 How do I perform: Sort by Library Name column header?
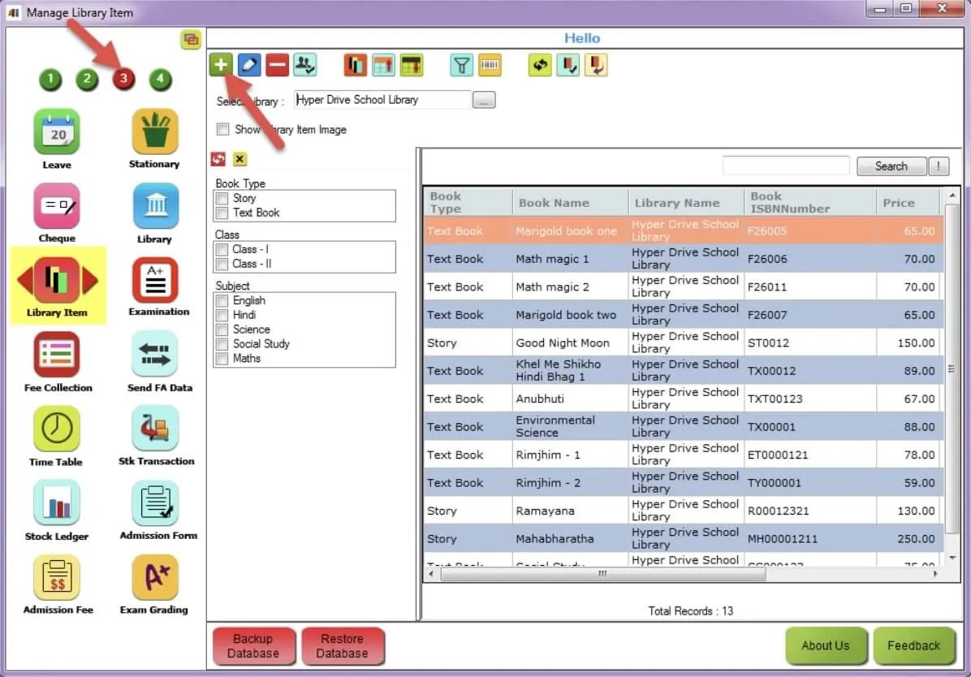(x=686, y=203)
